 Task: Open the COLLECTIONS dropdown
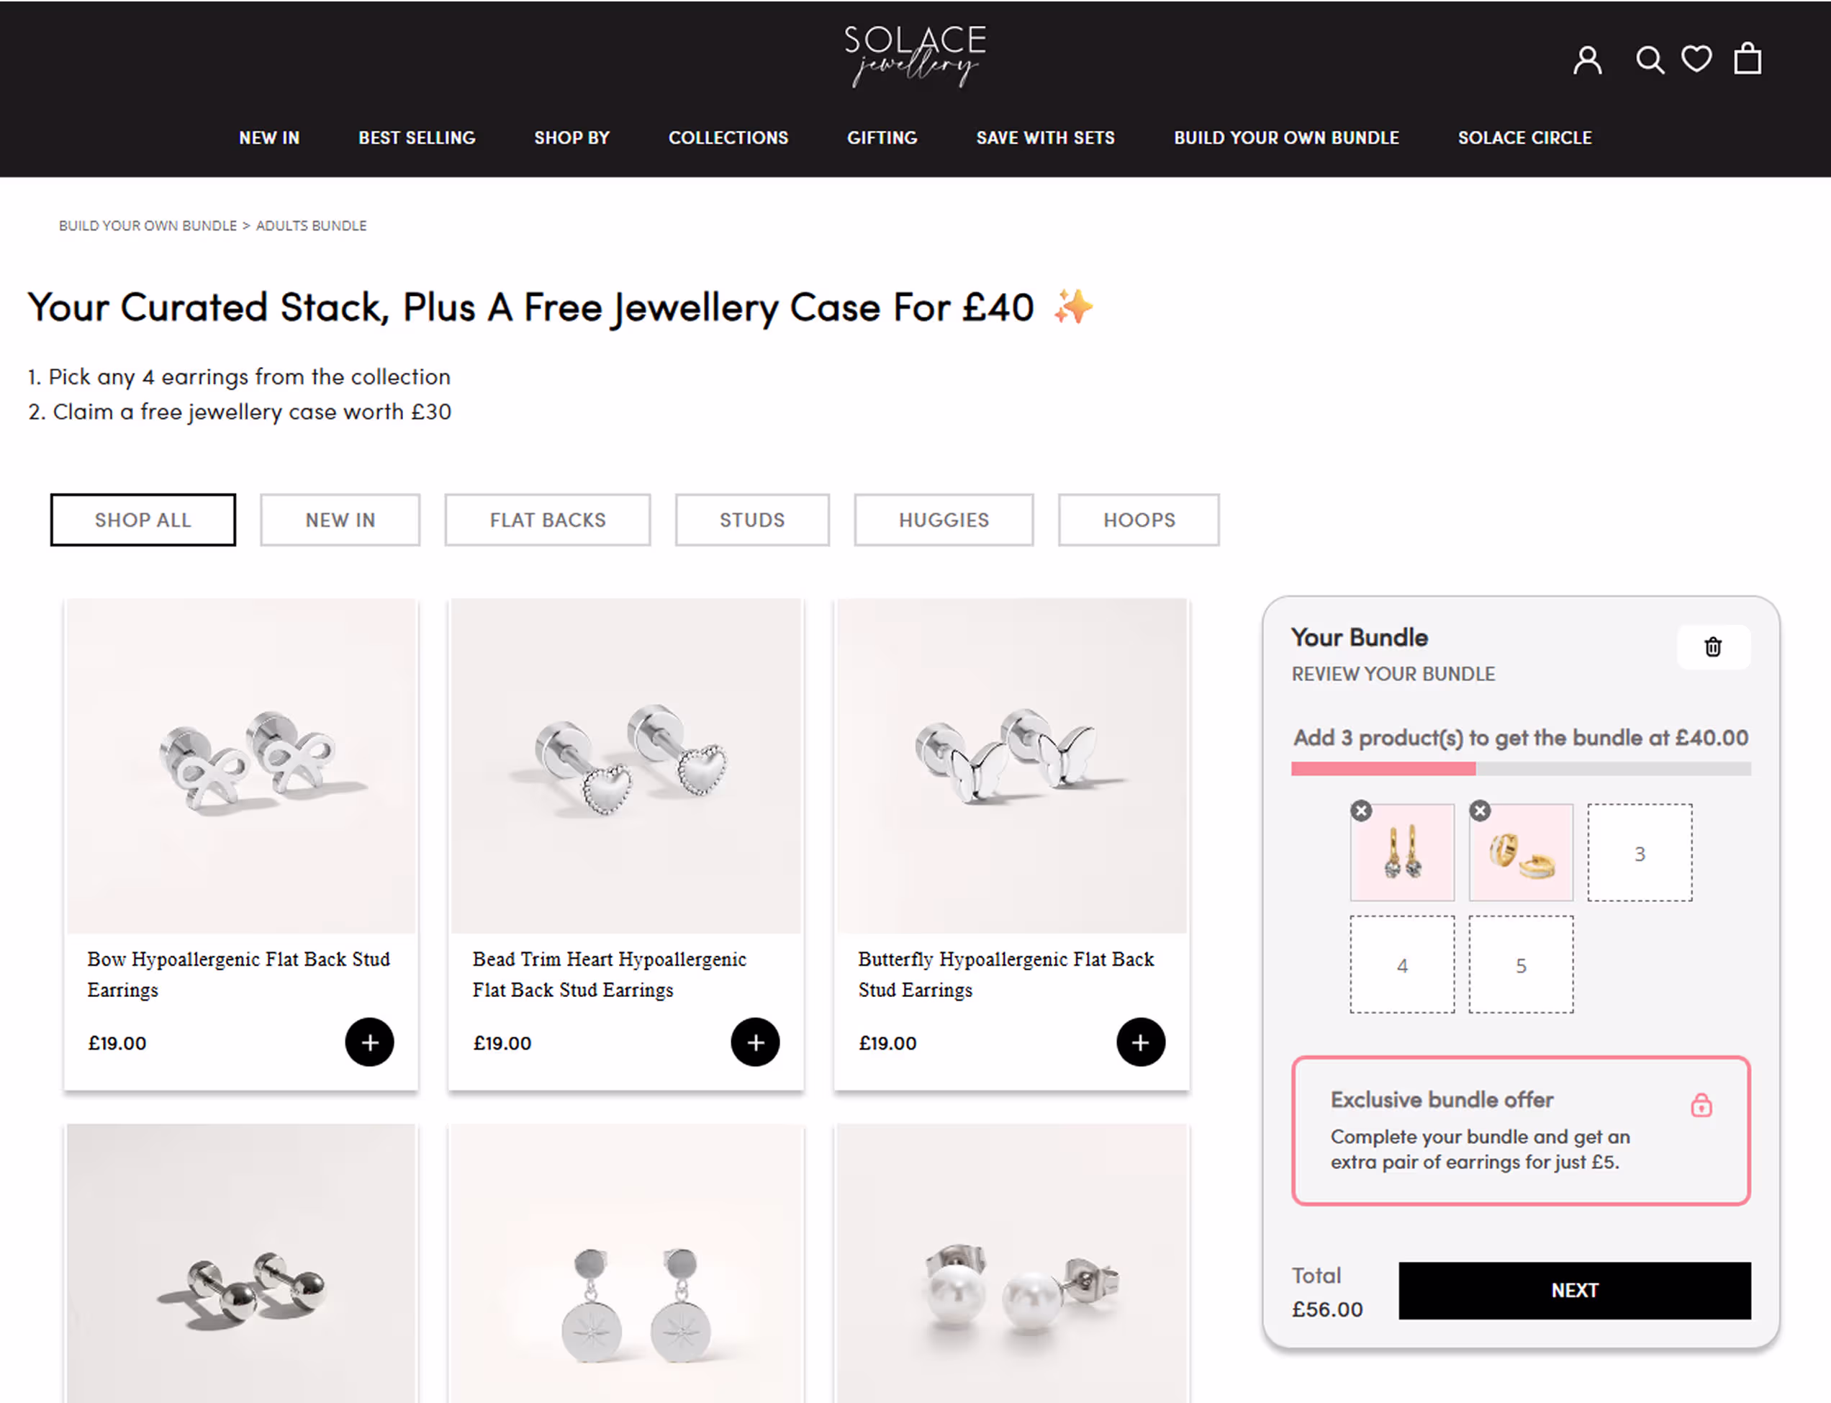(728, 137)
